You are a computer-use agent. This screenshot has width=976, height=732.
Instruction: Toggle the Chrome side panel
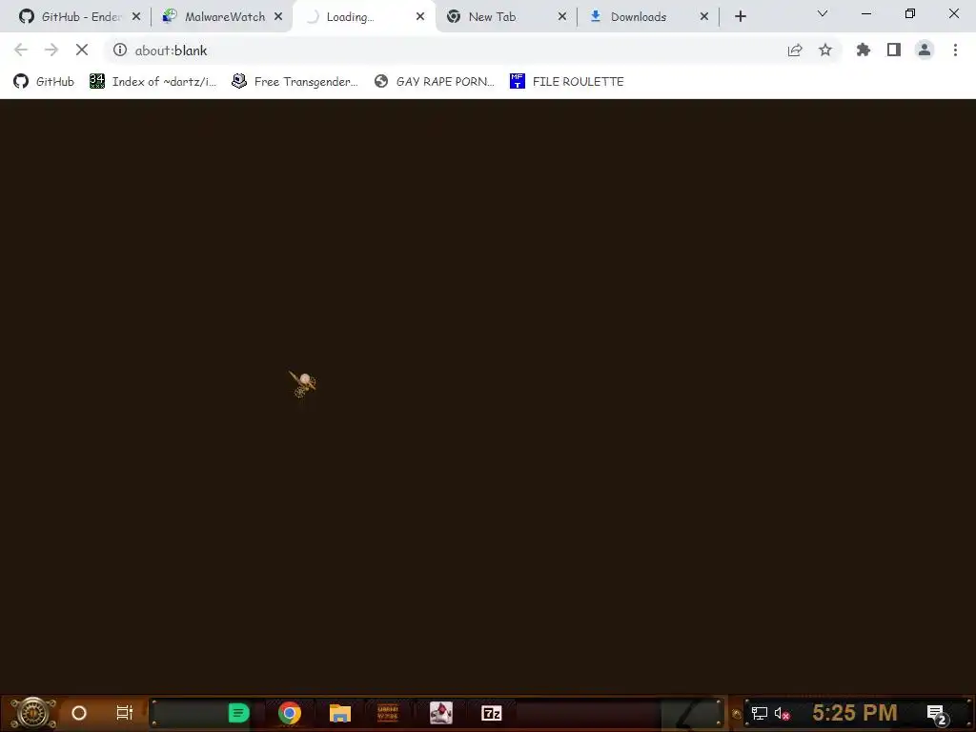pos(894,50)
